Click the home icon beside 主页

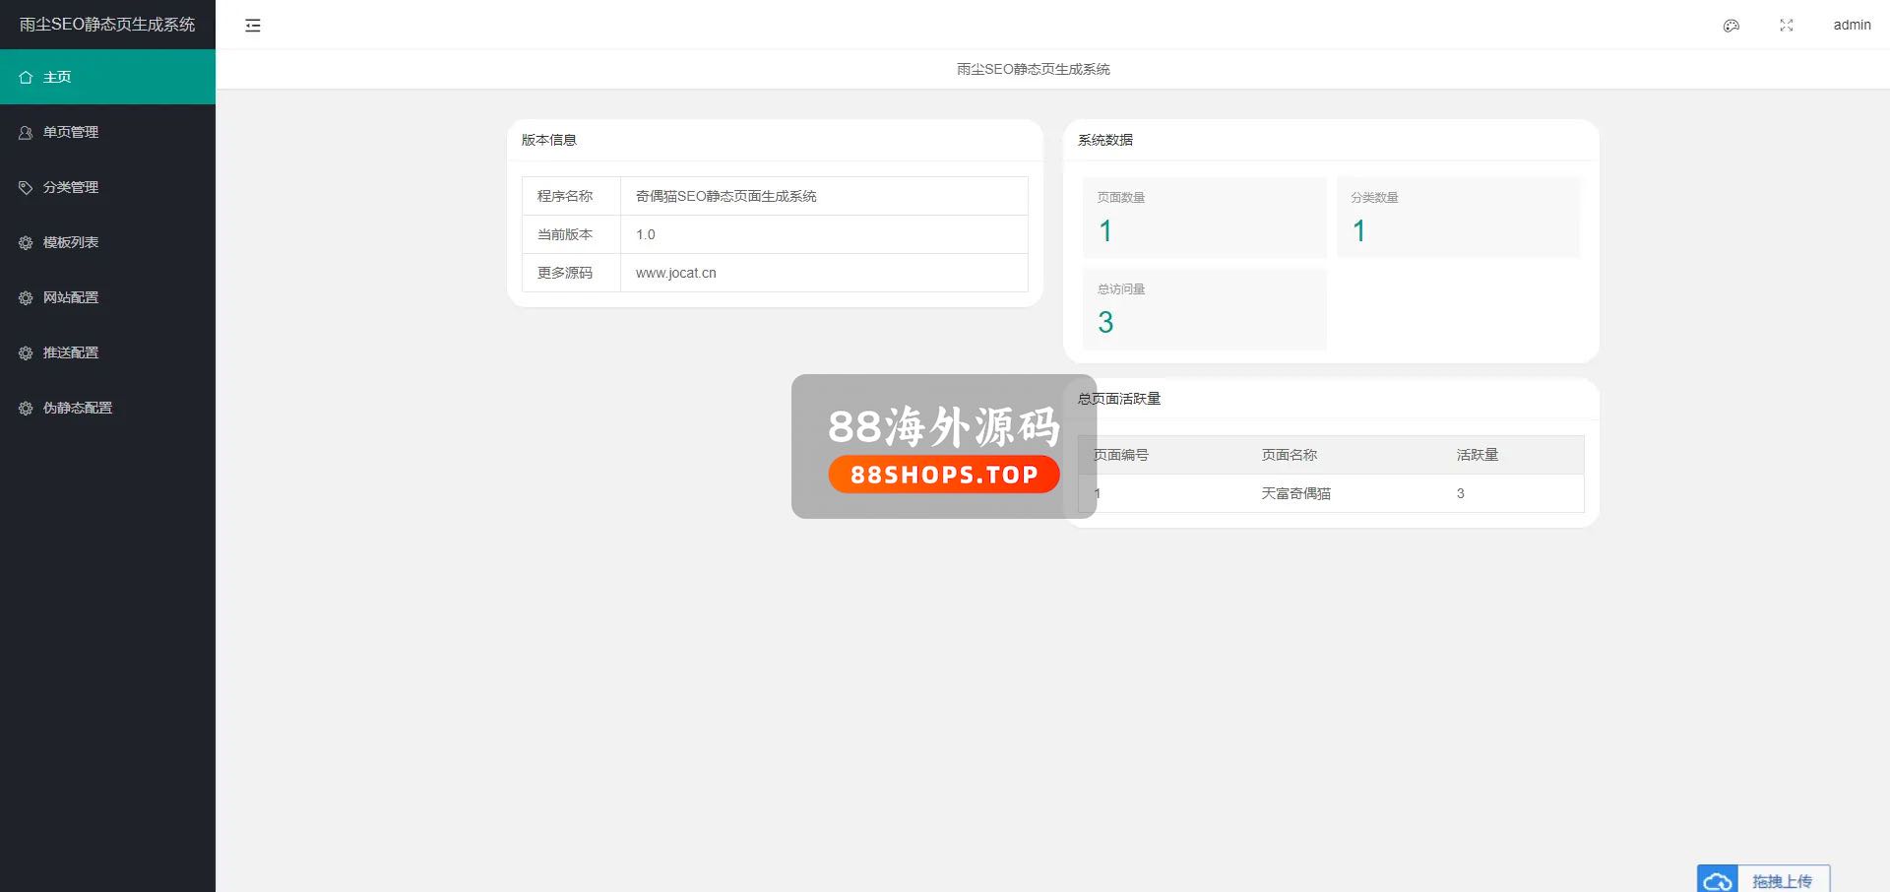[27, 77]
